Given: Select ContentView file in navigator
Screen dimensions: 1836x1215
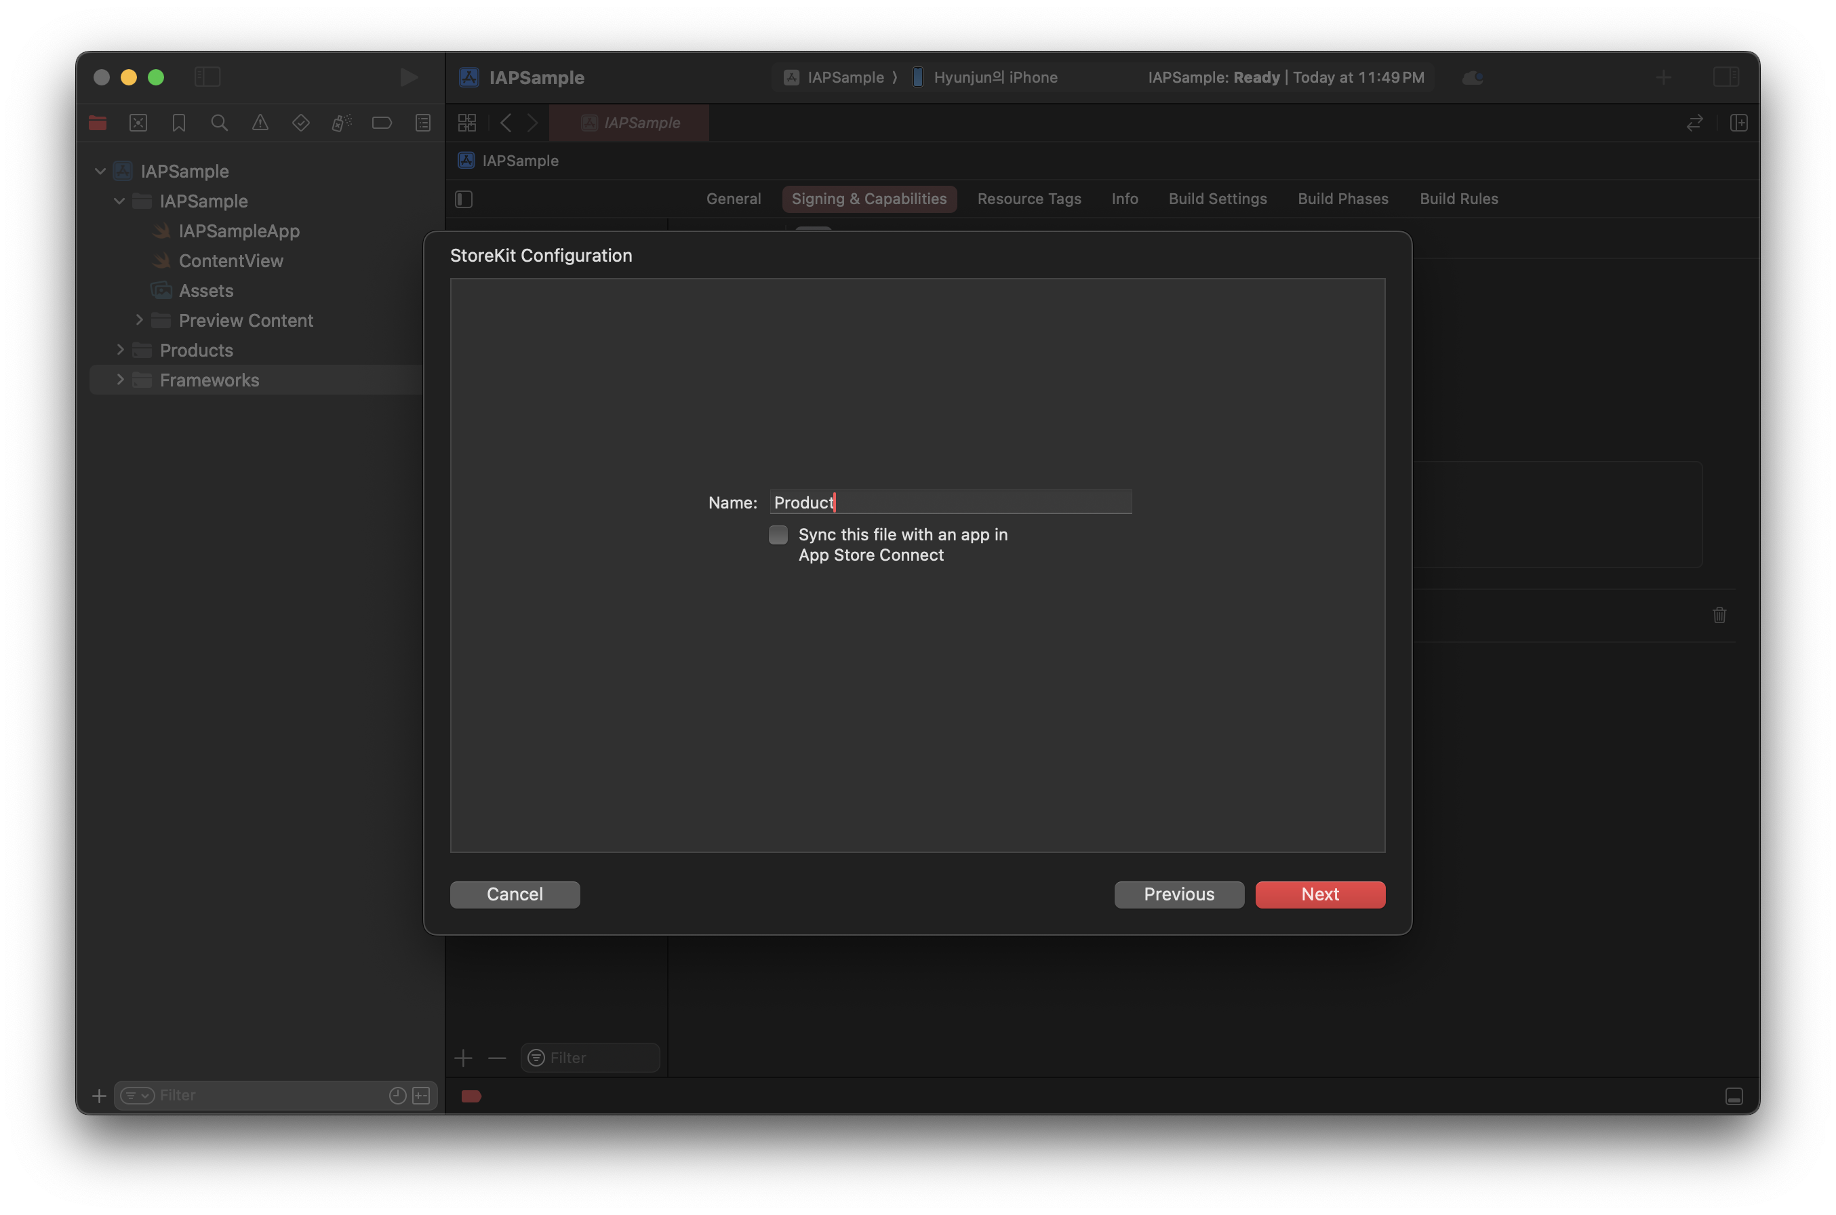Looking at the screenshot, I should click(231, 260).
